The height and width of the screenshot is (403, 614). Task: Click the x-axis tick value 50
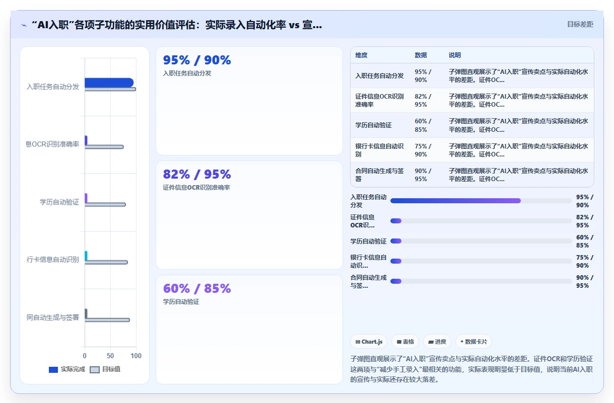[110, 356]
